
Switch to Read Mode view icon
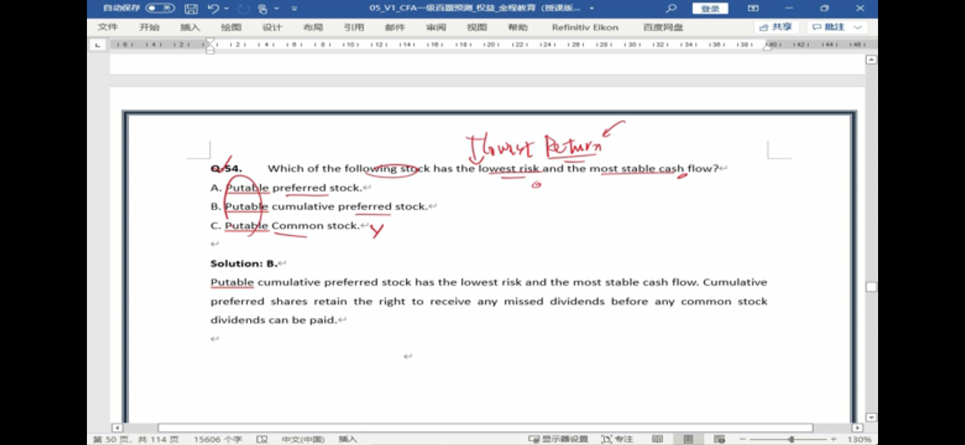pyautogui.click(x=657, y=439)
